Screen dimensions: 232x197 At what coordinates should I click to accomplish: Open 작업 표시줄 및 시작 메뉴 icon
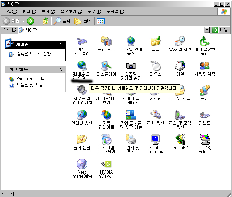pyautogui.click(x=131, y=115)
